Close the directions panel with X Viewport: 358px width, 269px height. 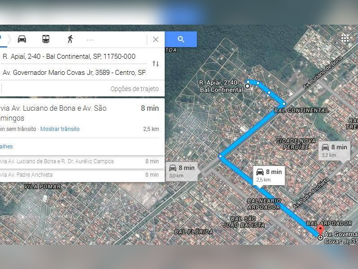(156, 39)
